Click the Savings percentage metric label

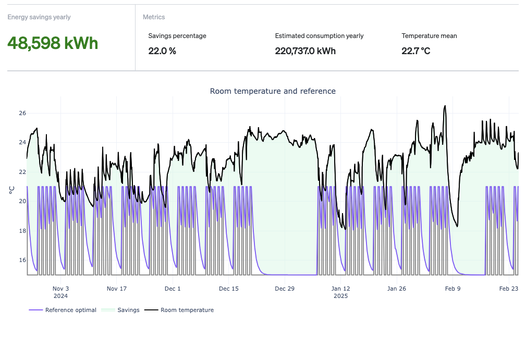(x=177, y=36)
